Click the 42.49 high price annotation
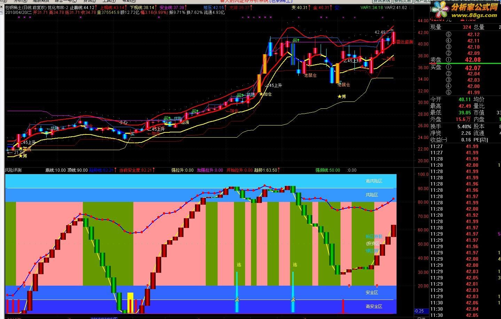501x319 pixels. (380, 32)
